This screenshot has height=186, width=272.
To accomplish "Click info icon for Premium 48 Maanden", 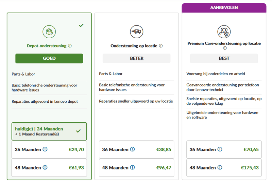I will 220,168.
